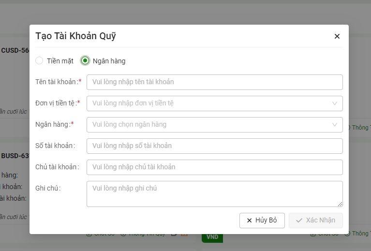Select the Ngân hàng radio option
Viewport: 371px width, 251px height.
(85, 61)
